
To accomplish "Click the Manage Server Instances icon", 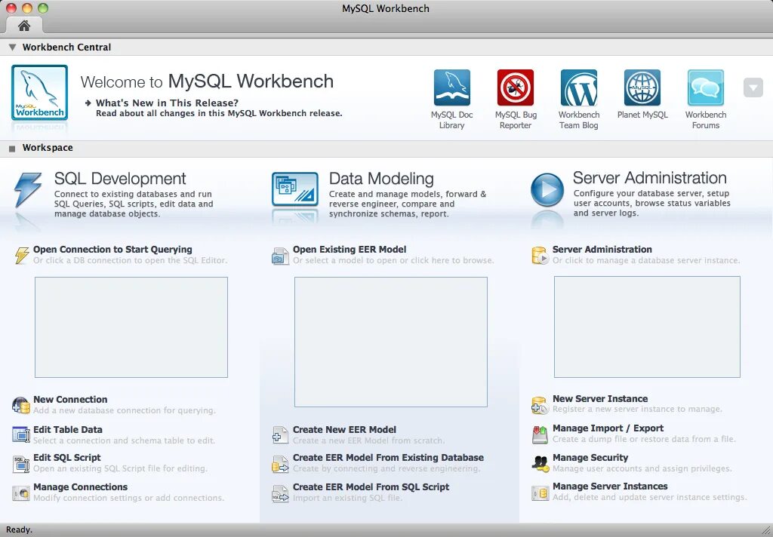I will coord(540,493).
